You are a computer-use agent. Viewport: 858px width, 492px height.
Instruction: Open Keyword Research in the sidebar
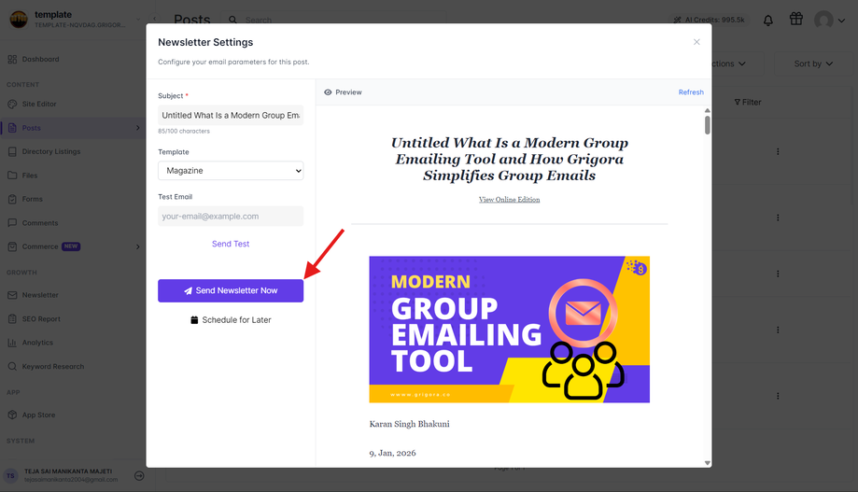pos(53,367)
